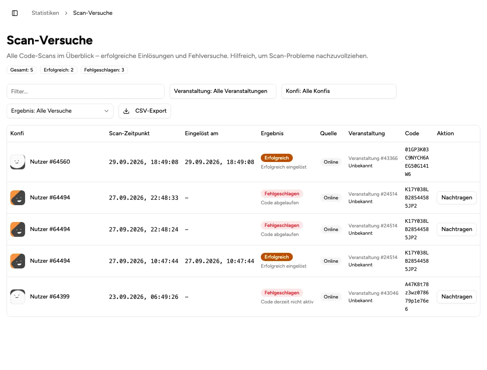Click the Erfolgreich: 2 badge
Screen dimensions: 487x370
click(59, 70)
